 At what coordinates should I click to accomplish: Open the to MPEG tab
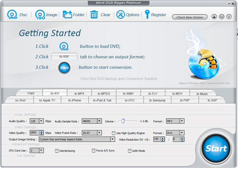[x=104, y=93]
